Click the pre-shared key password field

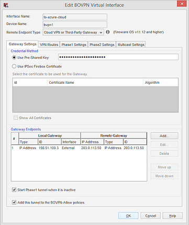(x=118, y=57)
